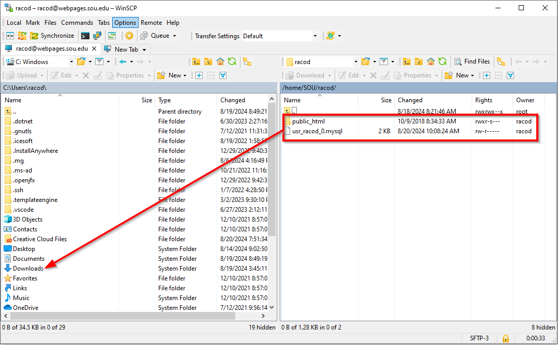Sort remote panel by Rights column
This screenshot has height=345, width=558.
tap(492, 100)
